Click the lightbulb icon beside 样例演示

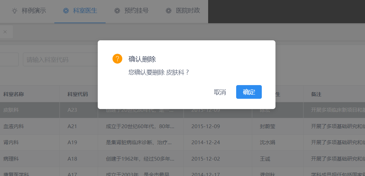15,11
